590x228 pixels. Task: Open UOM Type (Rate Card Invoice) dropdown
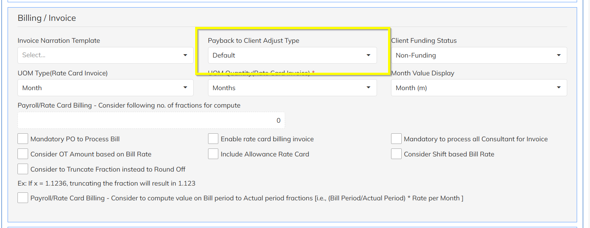pyautogui.click(x=105, y=88)
